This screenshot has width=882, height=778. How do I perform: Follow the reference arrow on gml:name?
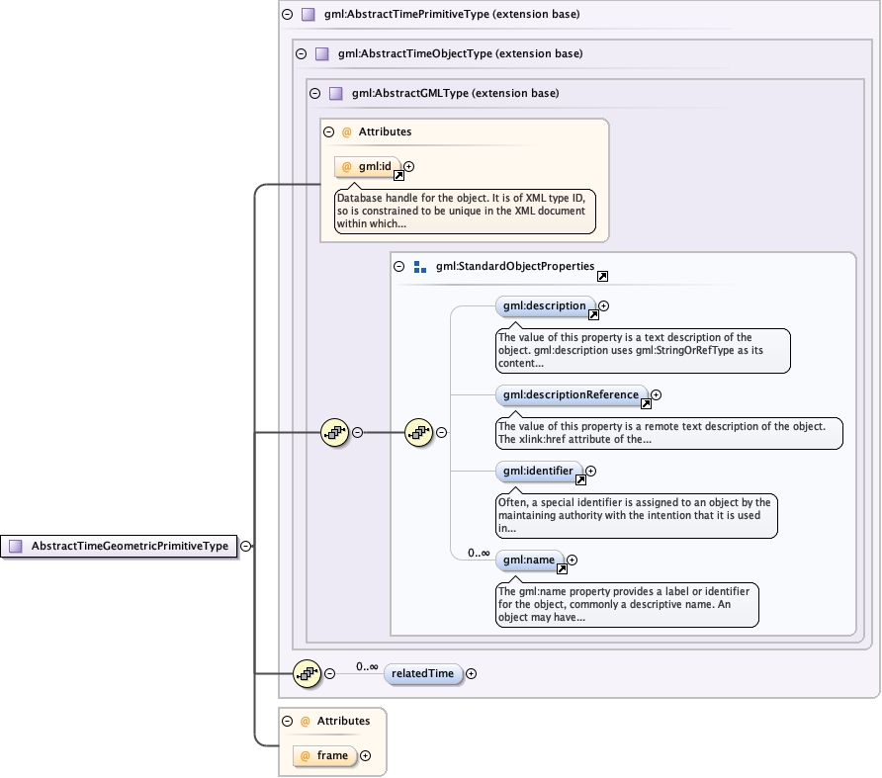(562, 568)
